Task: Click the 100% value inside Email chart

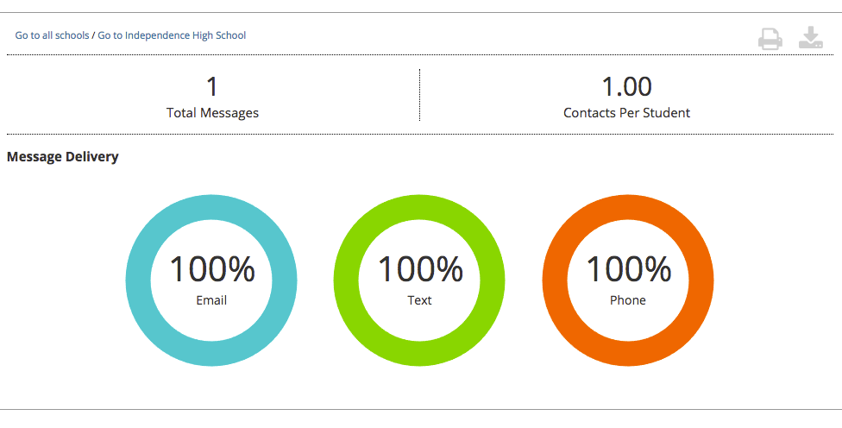Action: 211,269
